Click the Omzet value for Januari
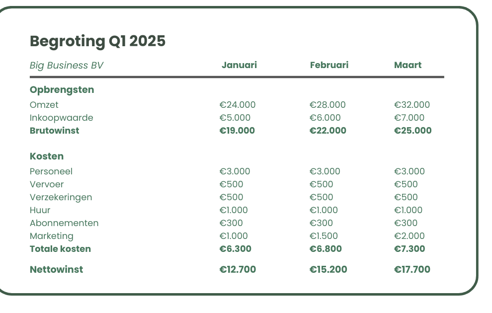This screenshot has width=492, height=313. click(x=238, y=105)
